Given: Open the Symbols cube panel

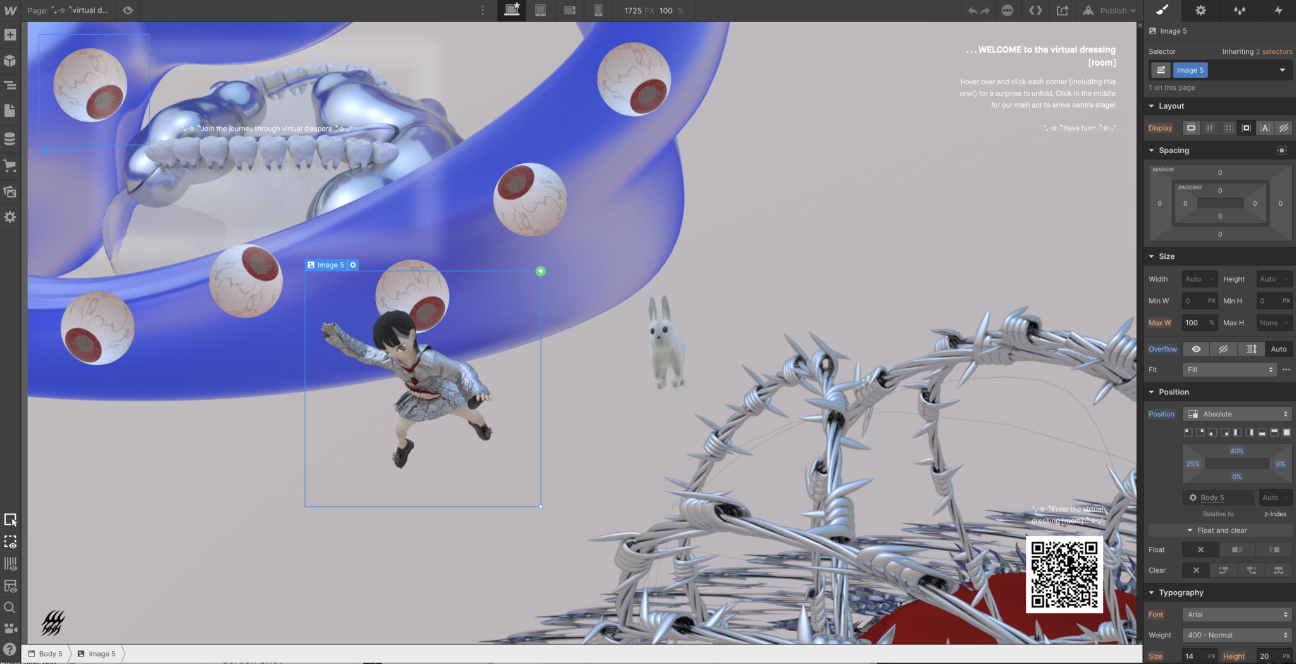Looking at the screenshot, I should 10,61.
